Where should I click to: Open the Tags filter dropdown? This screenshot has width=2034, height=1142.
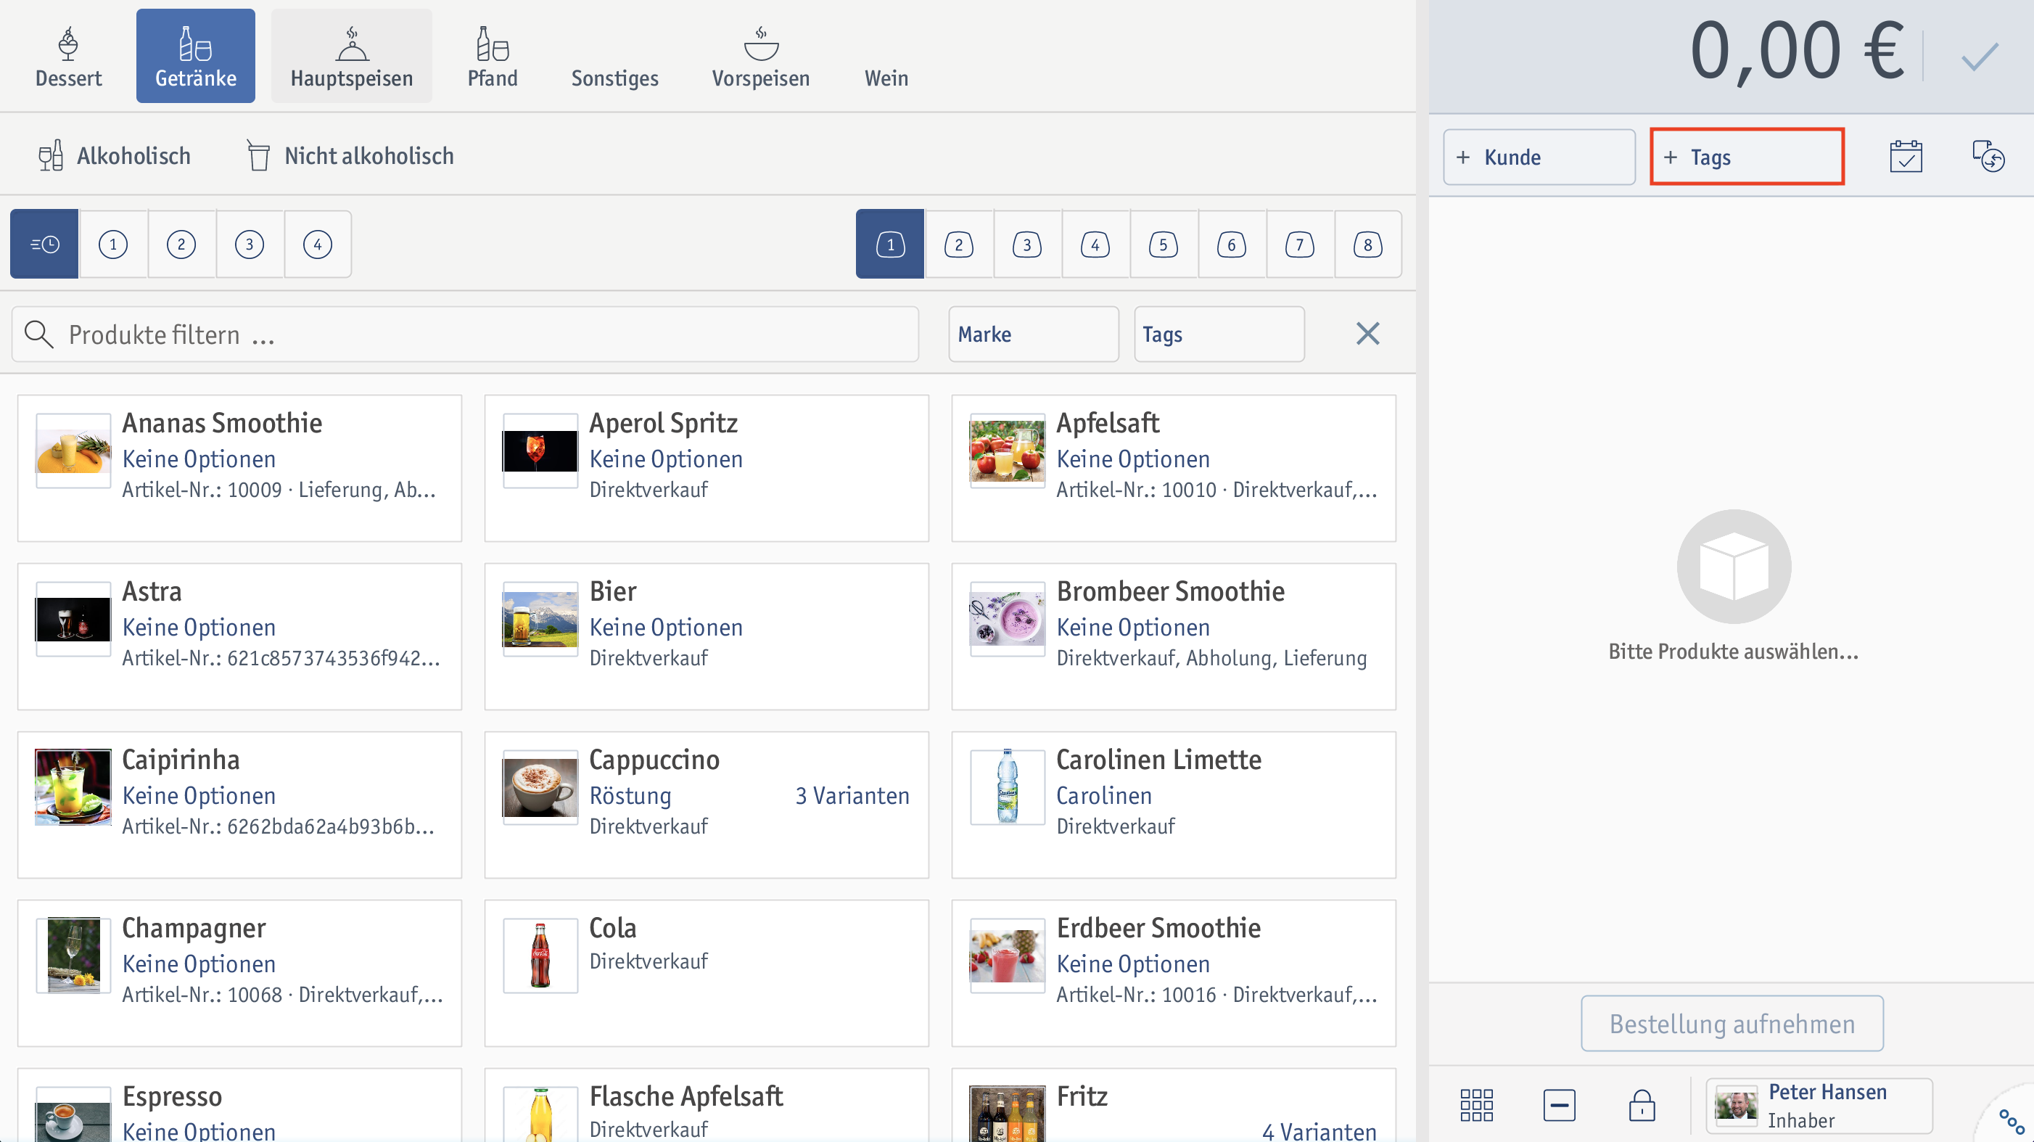tap(1219, 334)
